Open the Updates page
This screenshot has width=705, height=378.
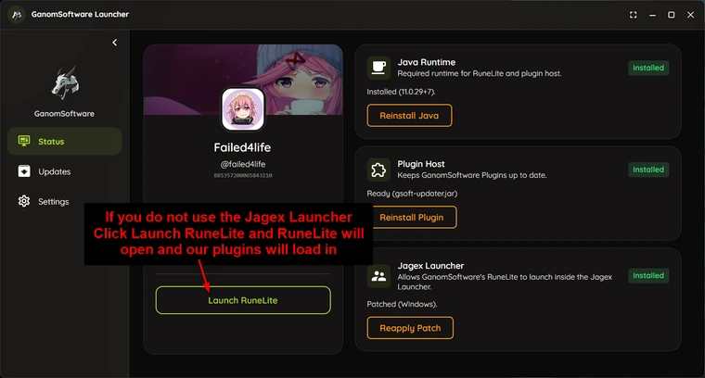click(65, 171)
